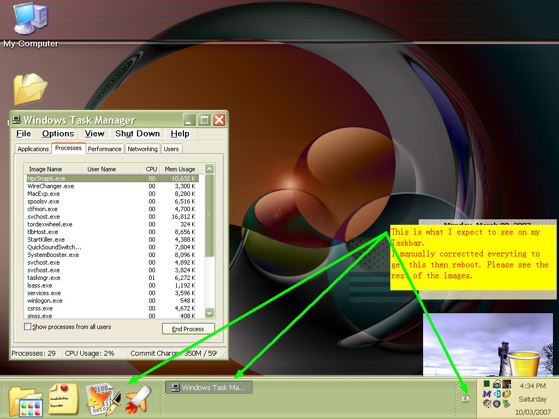Switch to the Networking tab
559x419 pixels.
[x=142, y=149]
